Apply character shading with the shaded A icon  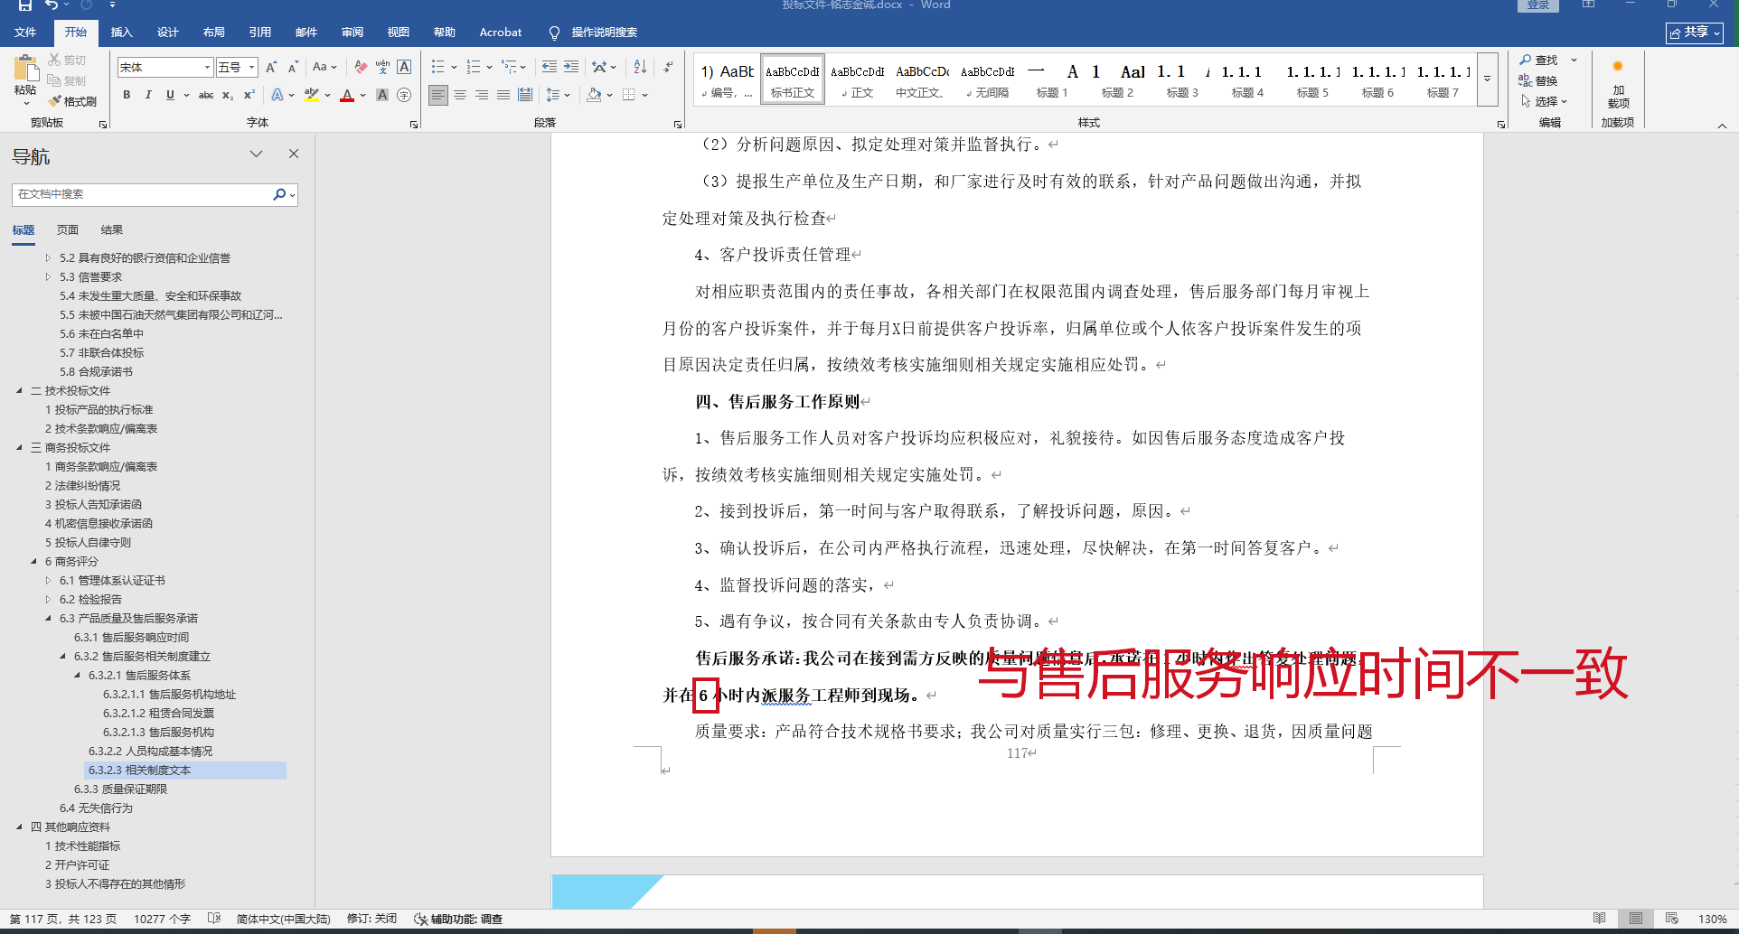382,95
